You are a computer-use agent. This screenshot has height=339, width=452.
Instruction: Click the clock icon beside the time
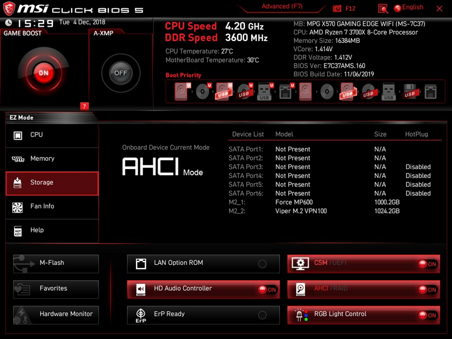(9, 23)
